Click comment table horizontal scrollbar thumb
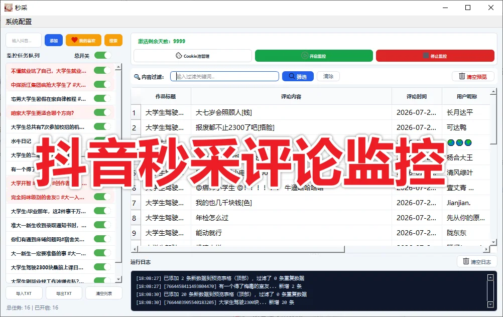 pos(241,249)
